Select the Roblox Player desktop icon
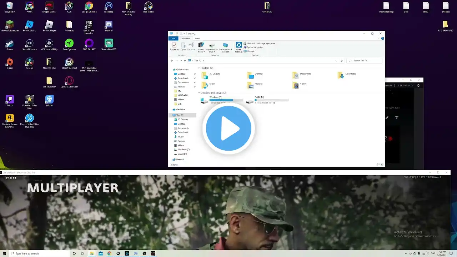Screen dimensions: 457x257 [x=49, y=26]
